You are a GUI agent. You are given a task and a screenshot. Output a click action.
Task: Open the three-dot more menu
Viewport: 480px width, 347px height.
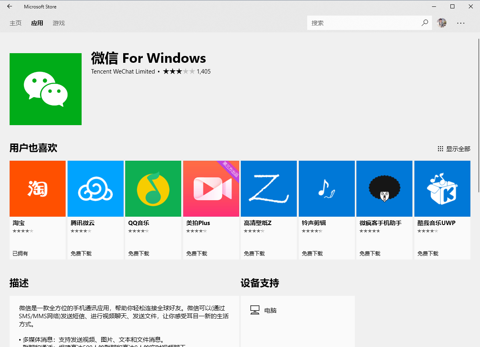coord(461,23)
